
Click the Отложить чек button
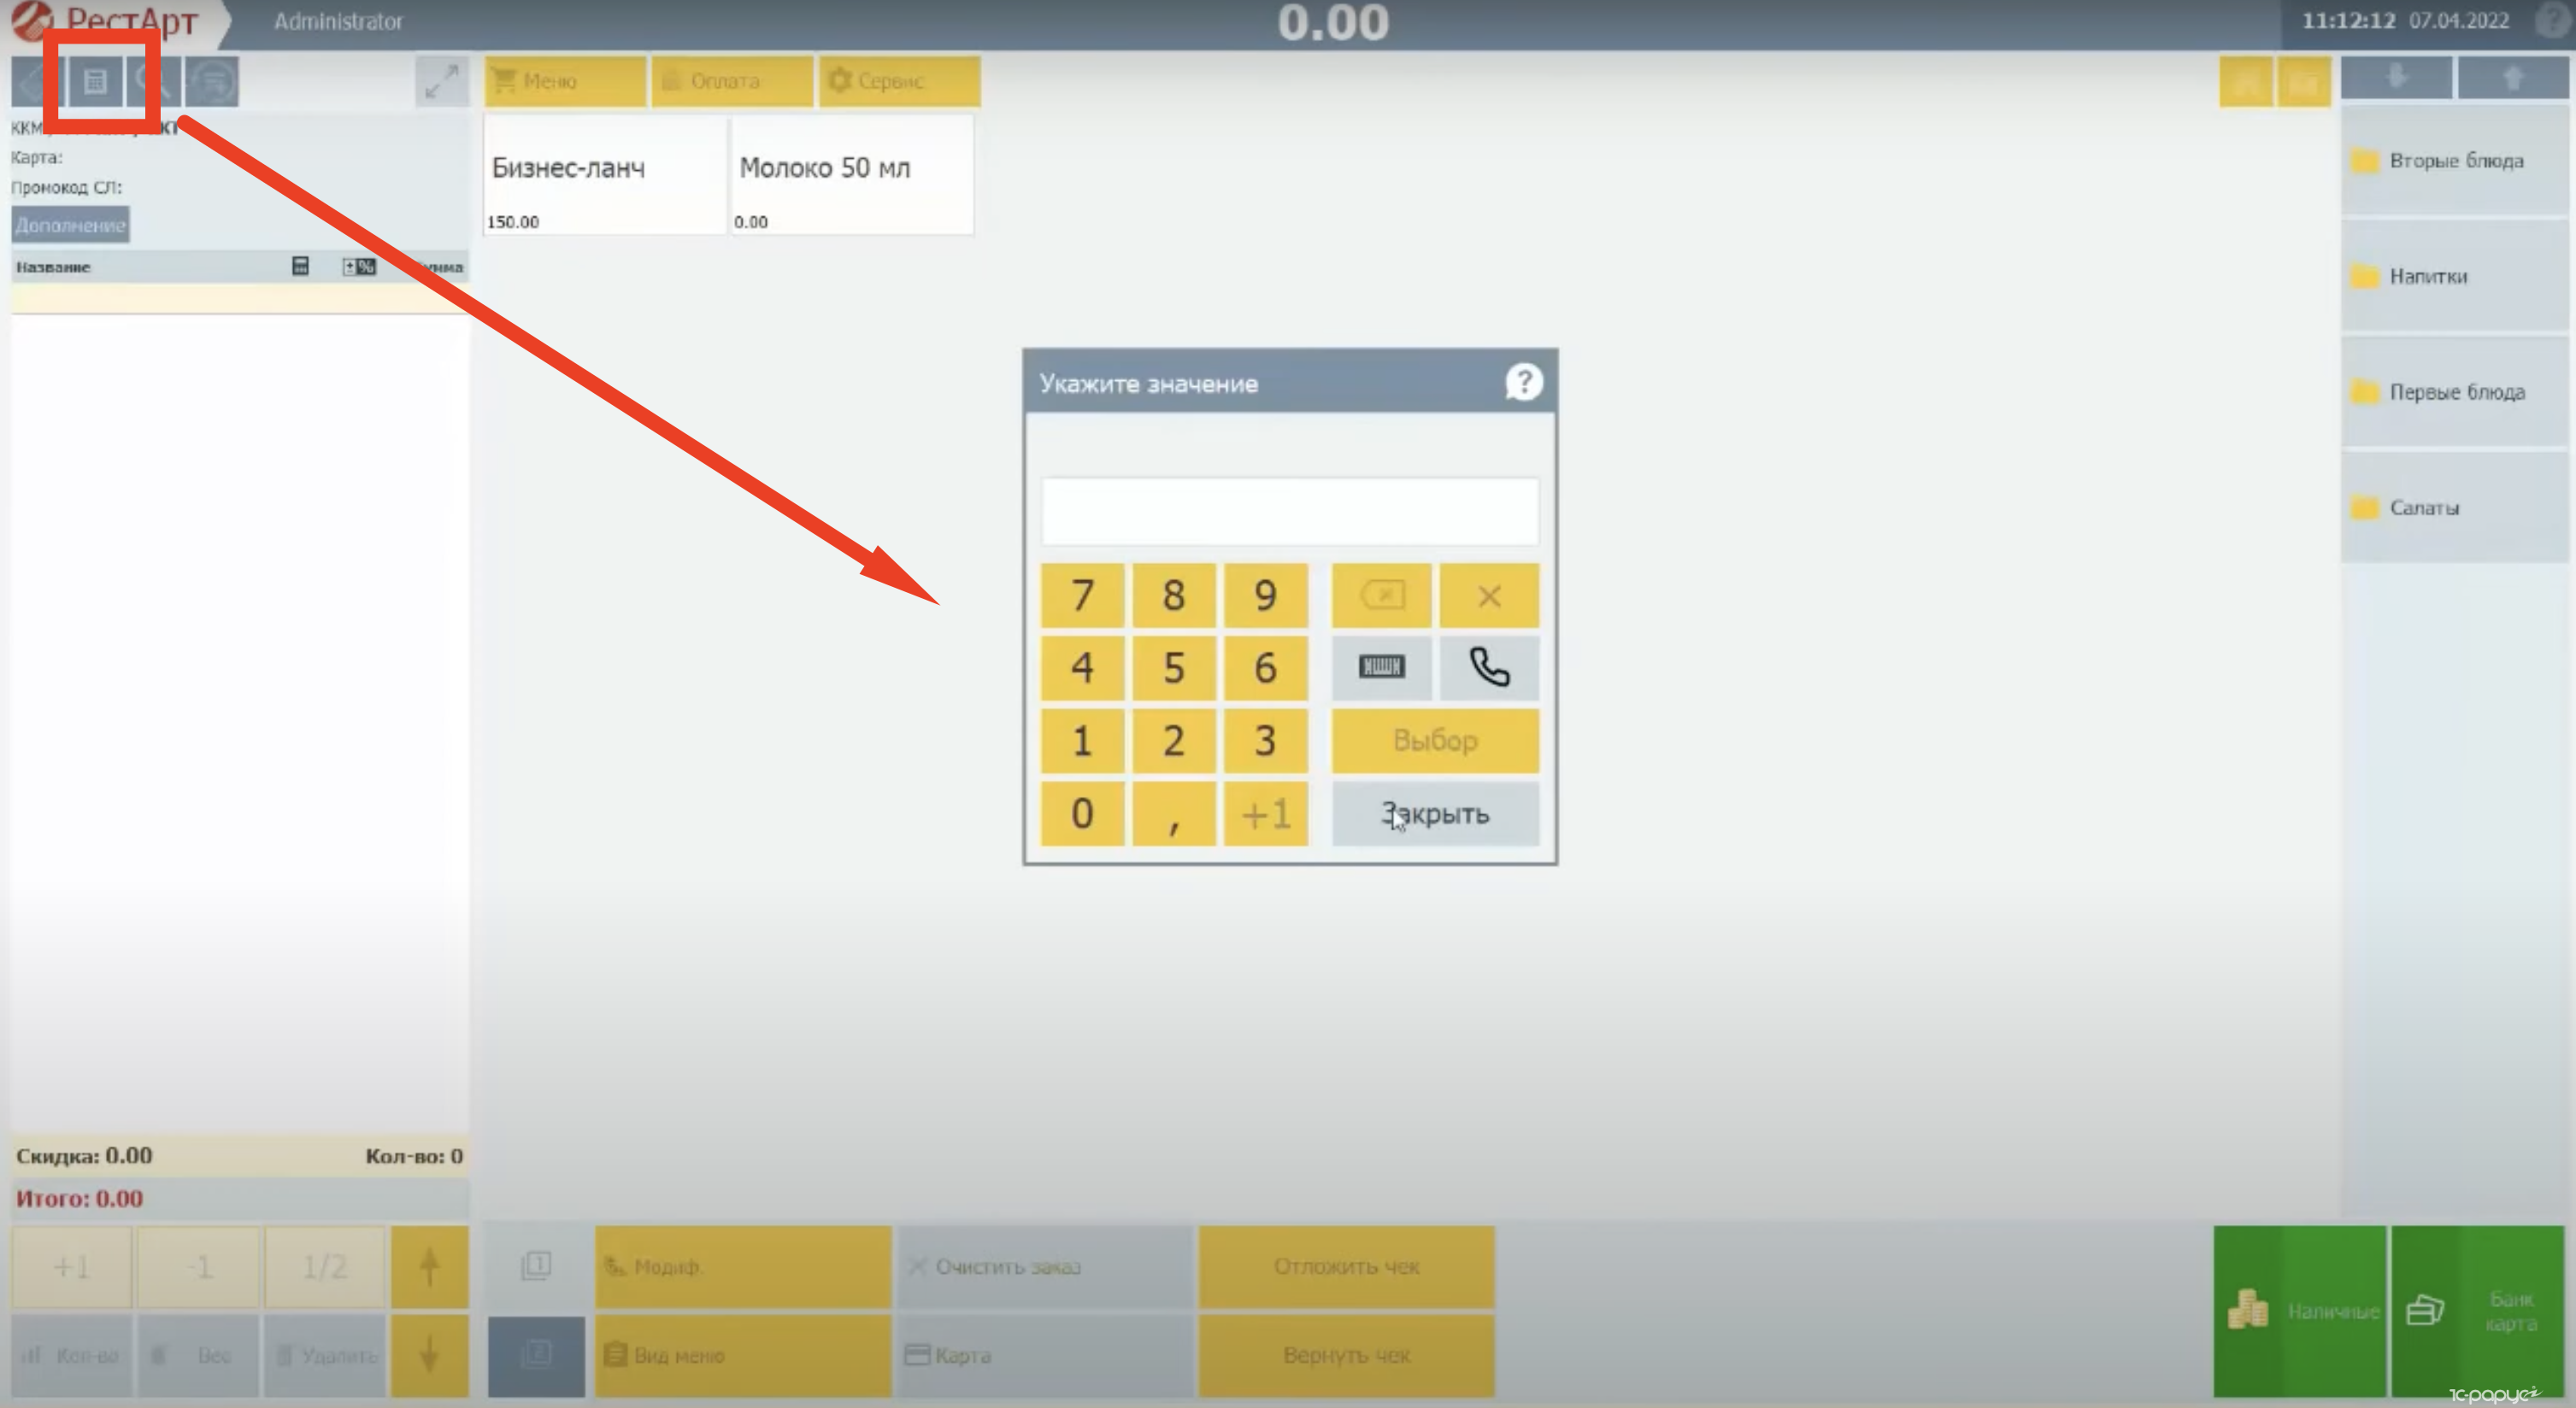pyautogui.click(x=1347, y=1266)
